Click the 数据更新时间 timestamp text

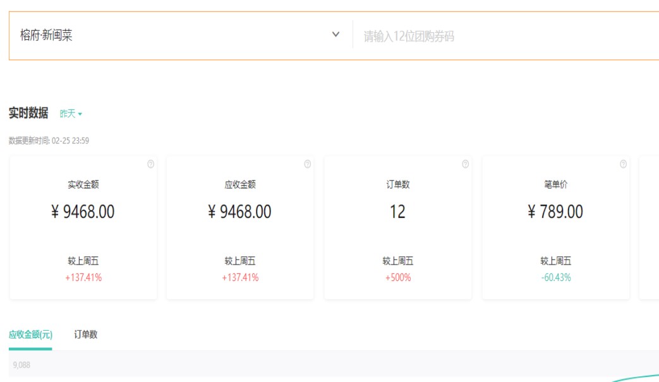[x=49, y=141]
